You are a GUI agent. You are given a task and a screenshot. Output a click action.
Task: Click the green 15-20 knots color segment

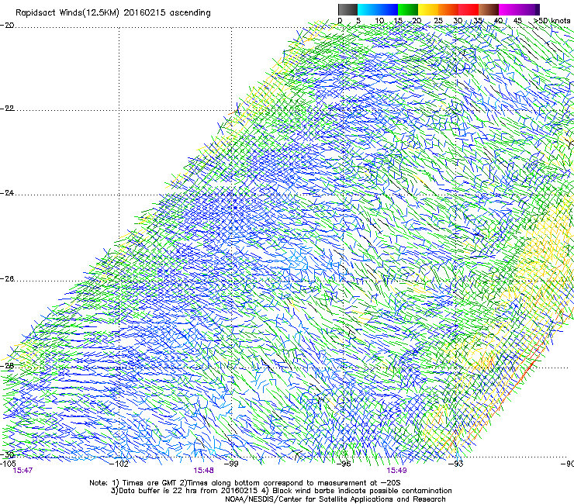pyautogui.click(x=408, y=9)
